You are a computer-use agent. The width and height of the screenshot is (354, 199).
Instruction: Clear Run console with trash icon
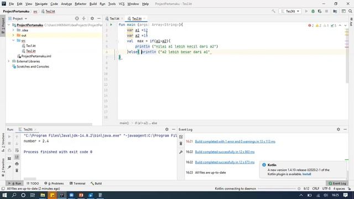(x=17, y=170)
